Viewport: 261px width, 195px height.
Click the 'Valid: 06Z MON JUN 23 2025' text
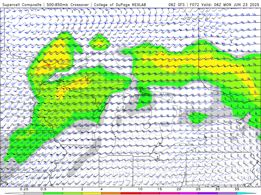tap(230, 5)
